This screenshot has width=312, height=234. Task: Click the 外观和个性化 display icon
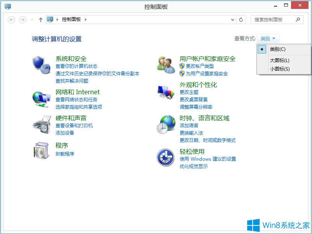[x=165, y=92]
